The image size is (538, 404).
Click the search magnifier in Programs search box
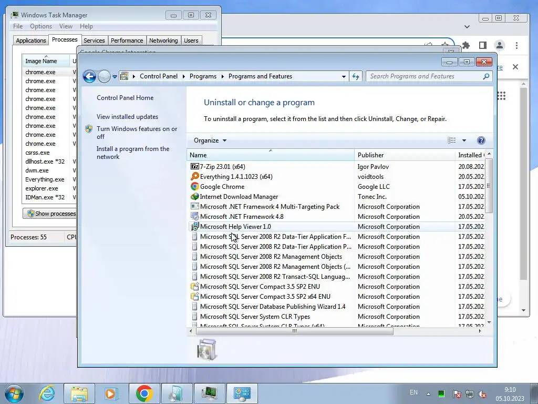tap(486, 76)
